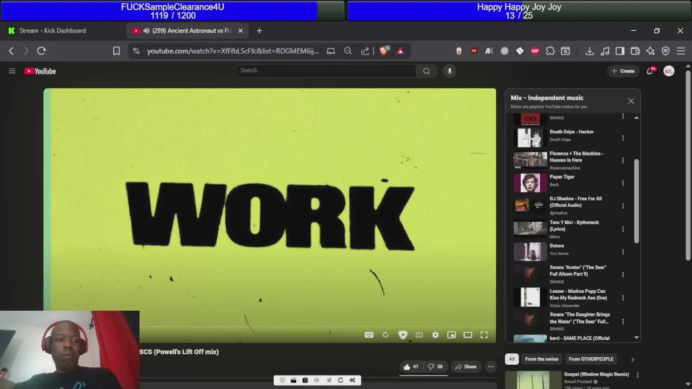Open browser downloads

click(589, 51)
